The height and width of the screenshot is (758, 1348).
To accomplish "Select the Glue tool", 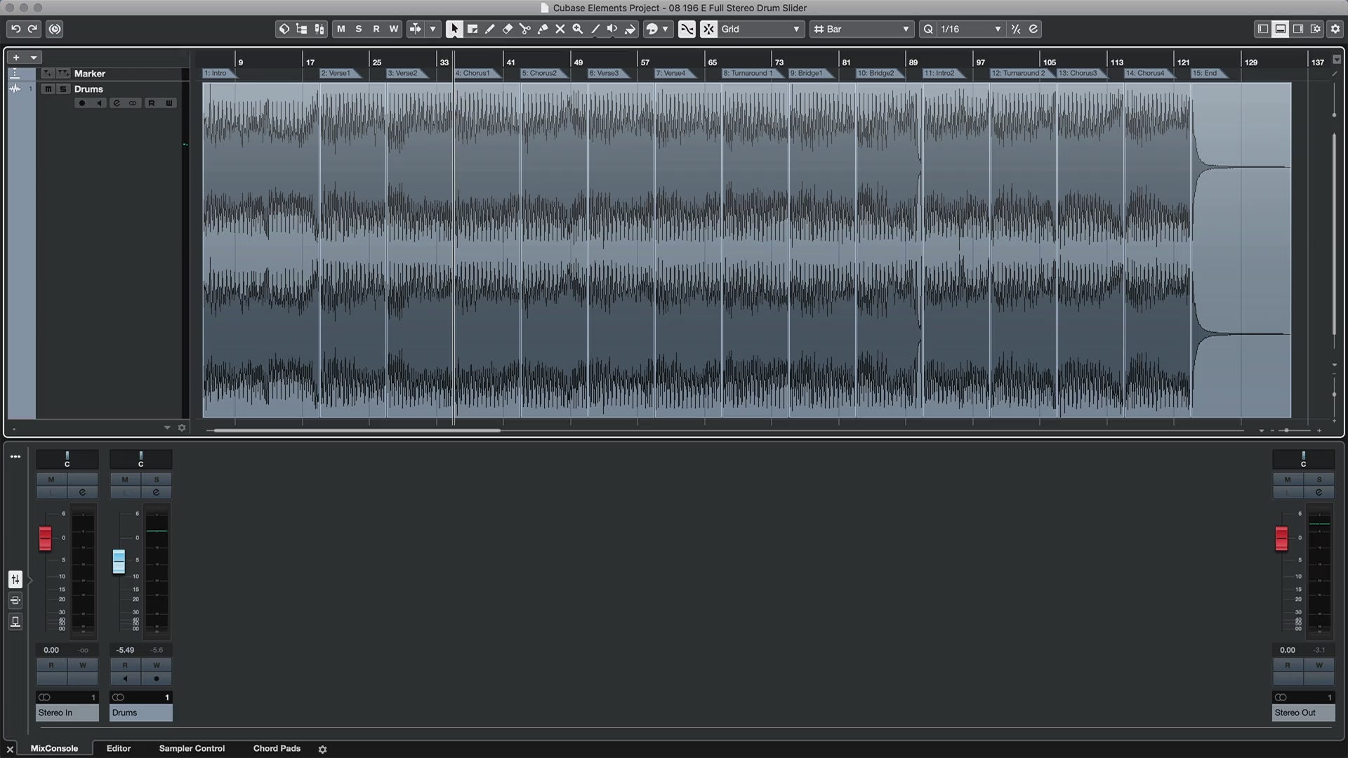I will click(543, 29).
